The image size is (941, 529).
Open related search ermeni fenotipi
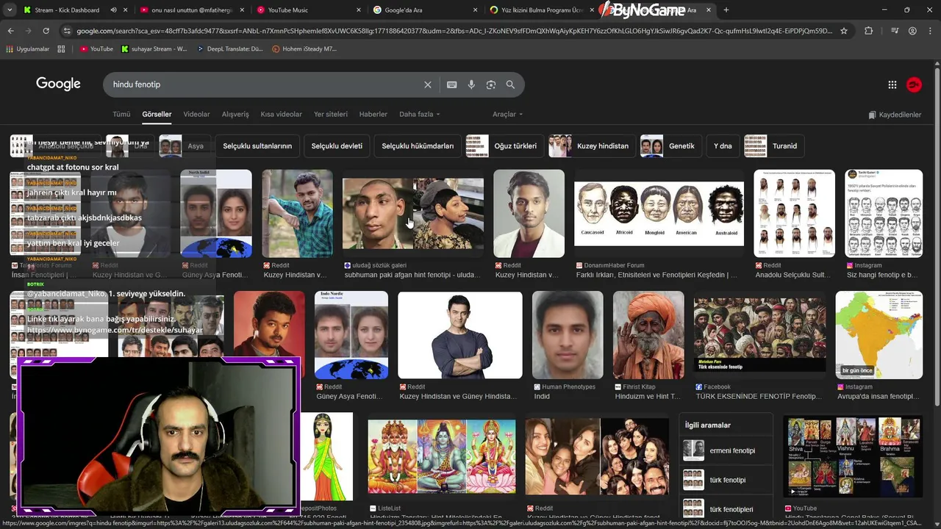pyautogui.click(x=726, y=450)
